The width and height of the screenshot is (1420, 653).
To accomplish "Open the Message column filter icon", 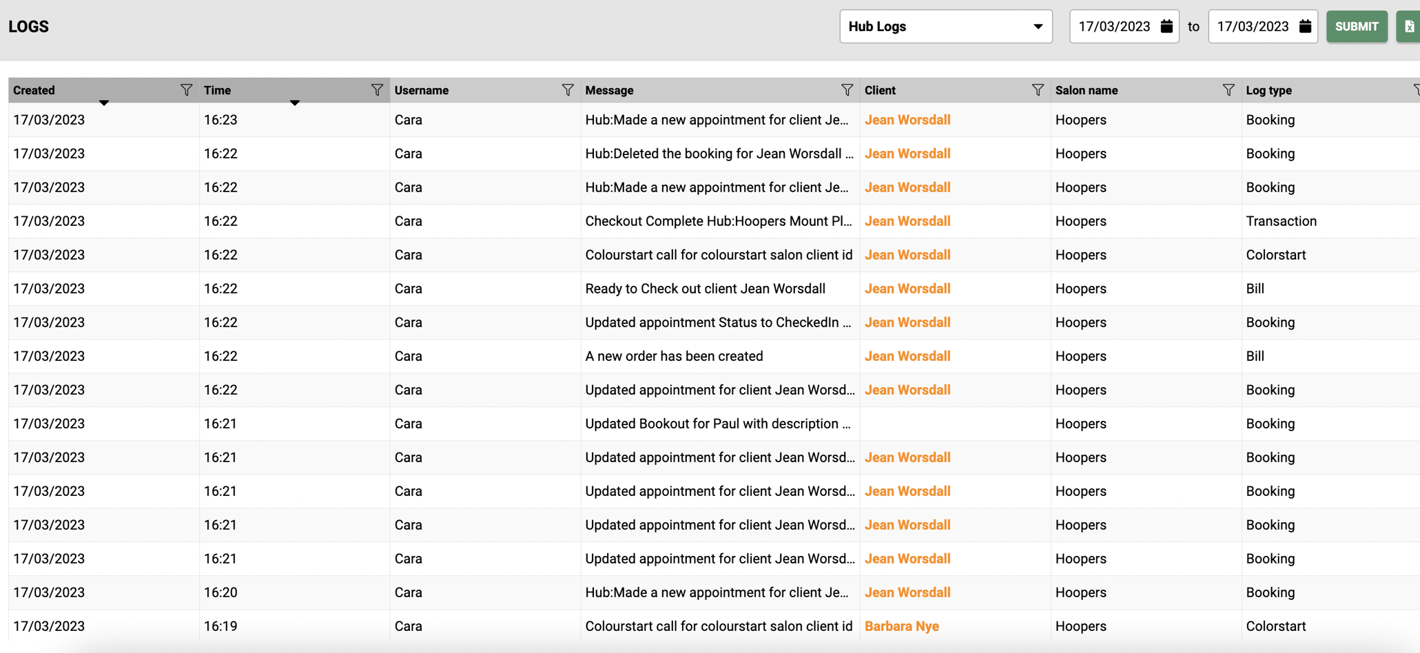I will tap(847, 90).
